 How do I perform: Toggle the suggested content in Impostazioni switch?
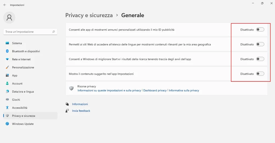point(260,74)
